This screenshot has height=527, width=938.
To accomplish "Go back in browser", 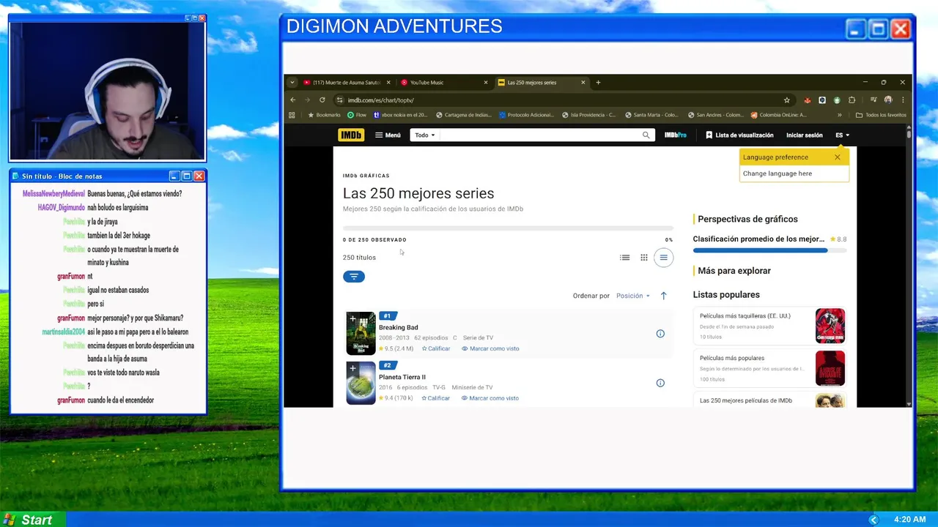I will [x=292, y=100].
